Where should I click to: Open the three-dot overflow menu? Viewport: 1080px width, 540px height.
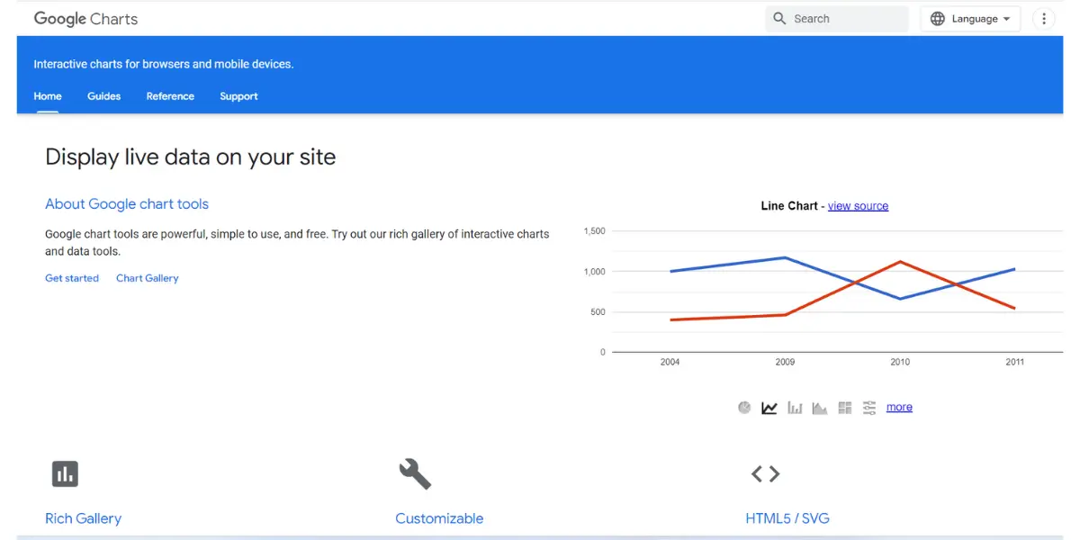(x=1043, y=19)
